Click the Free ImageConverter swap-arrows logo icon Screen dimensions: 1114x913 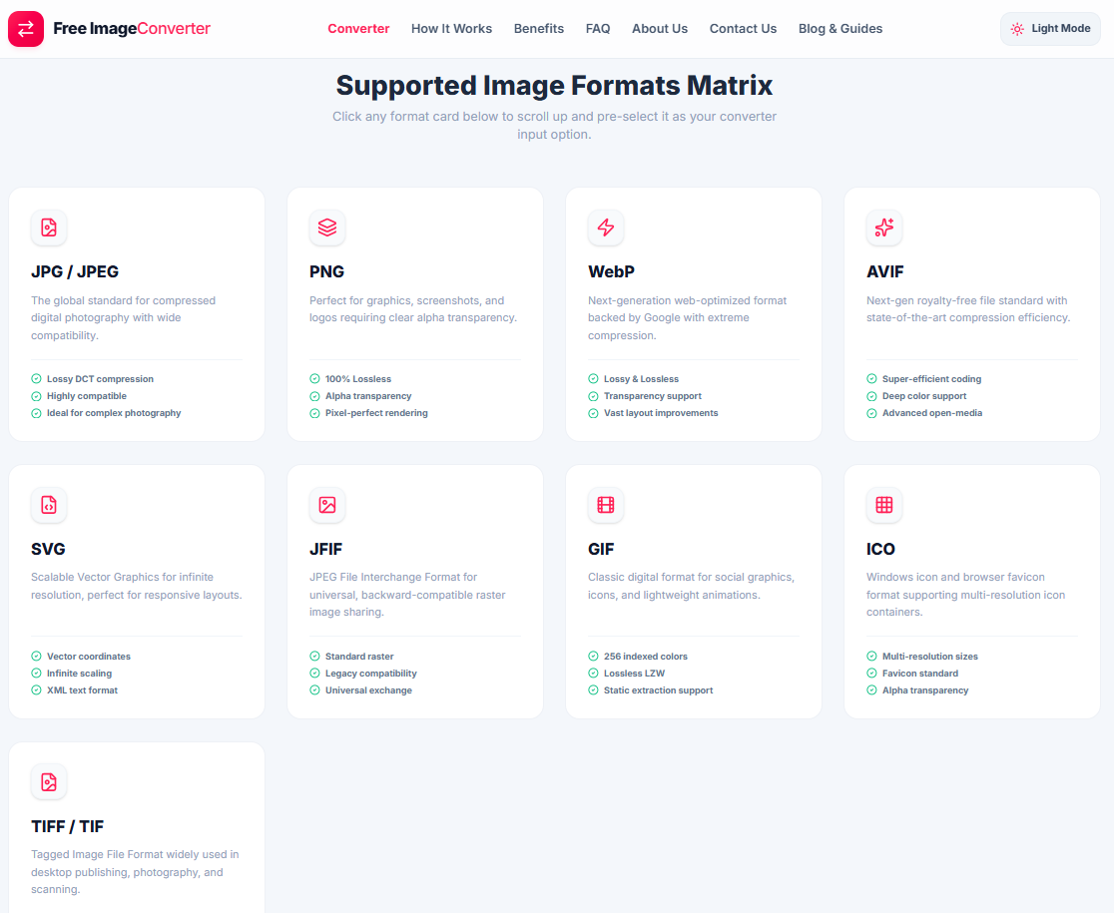click(26, 28)
